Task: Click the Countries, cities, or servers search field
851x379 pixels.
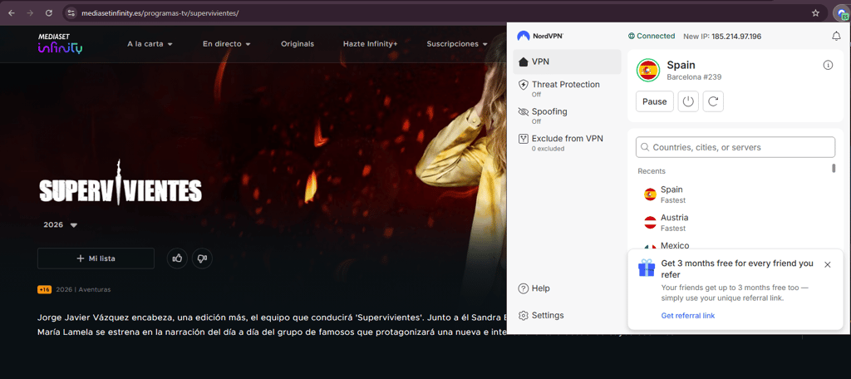Action: click(x=735, y=147)
